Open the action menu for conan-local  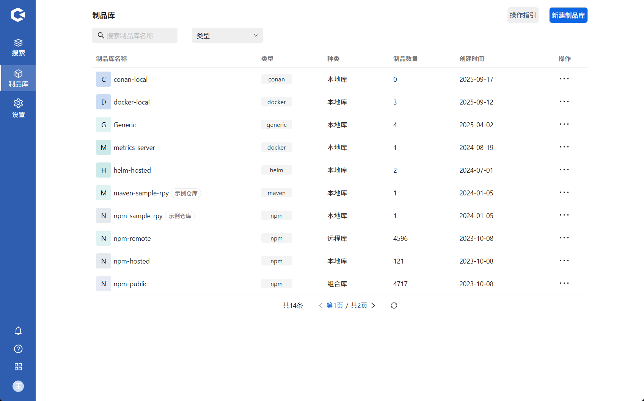564,79
